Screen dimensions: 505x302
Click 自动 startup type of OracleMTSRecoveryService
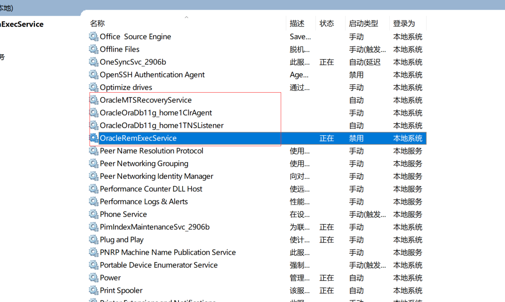point(356,100)
